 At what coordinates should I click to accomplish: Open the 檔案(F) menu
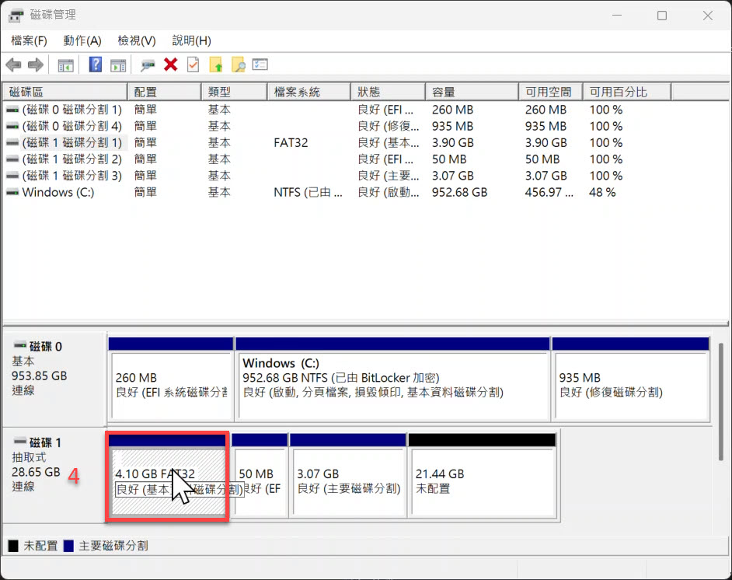[x=29, y=40]
